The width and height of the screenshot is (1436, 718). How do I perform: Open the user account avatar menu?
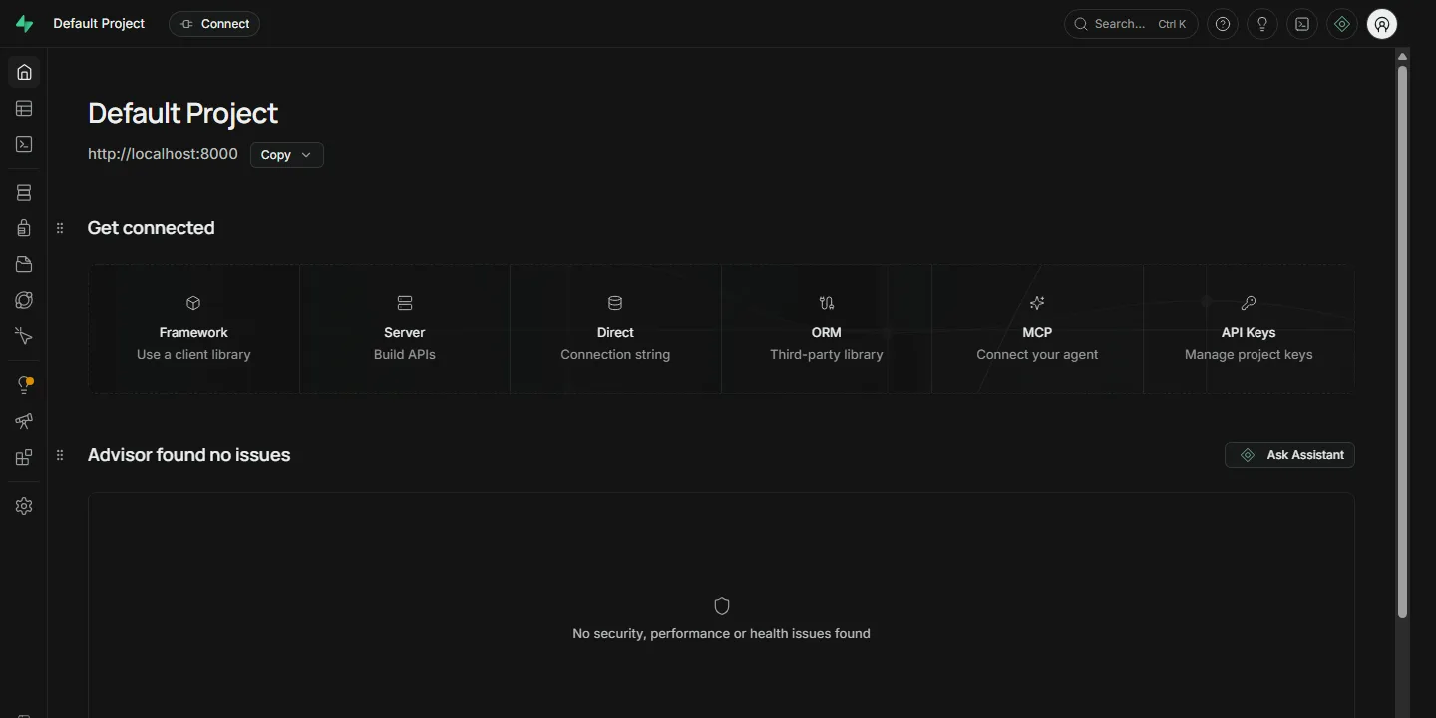[1382, 24]
